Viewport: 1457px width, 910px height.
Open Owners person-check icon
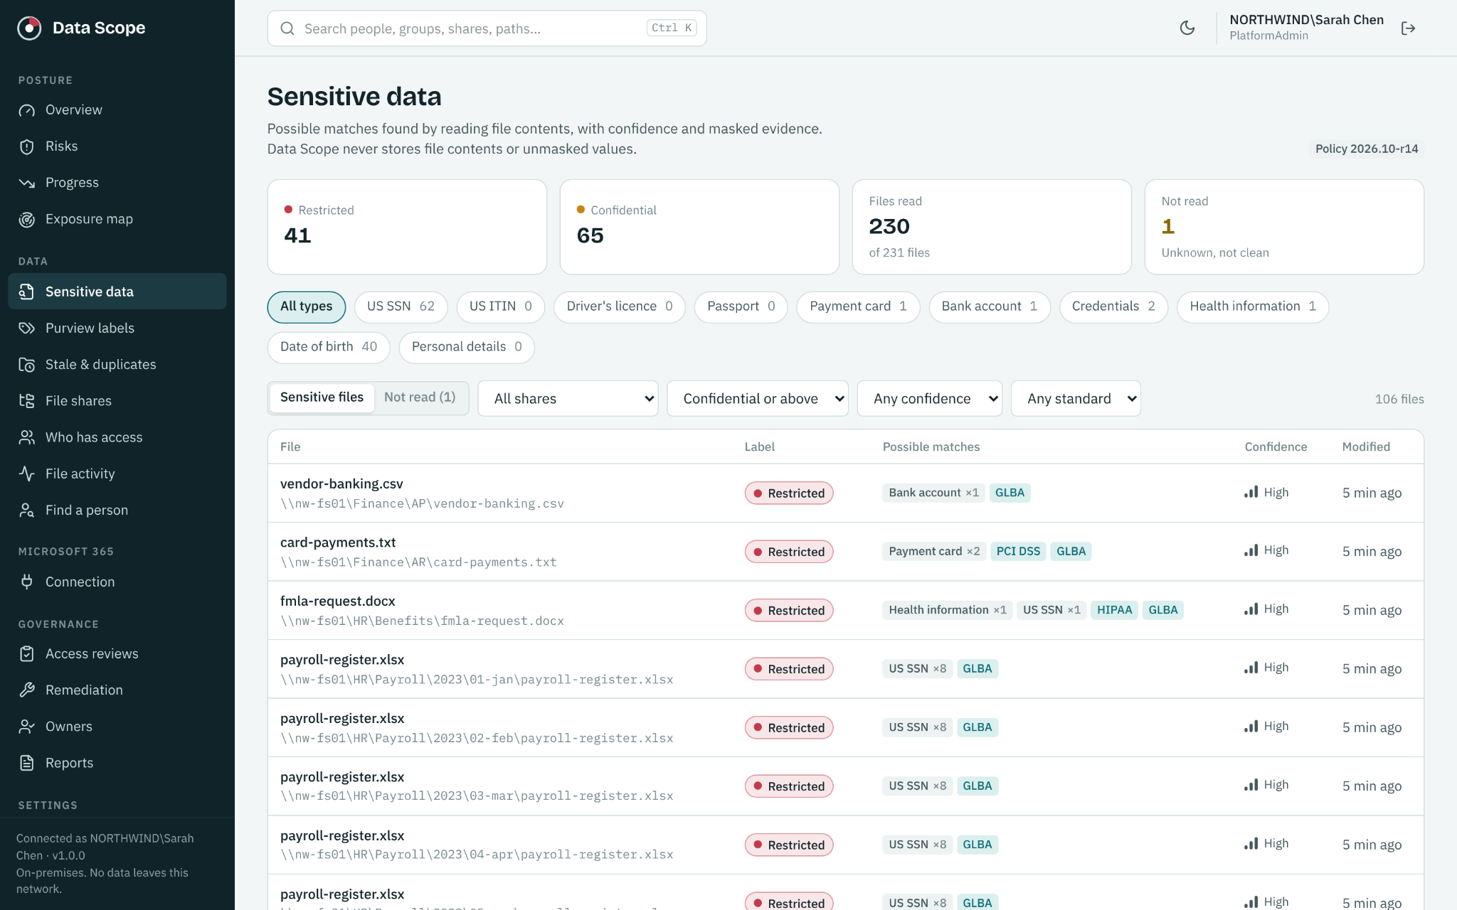pos(27,727)
